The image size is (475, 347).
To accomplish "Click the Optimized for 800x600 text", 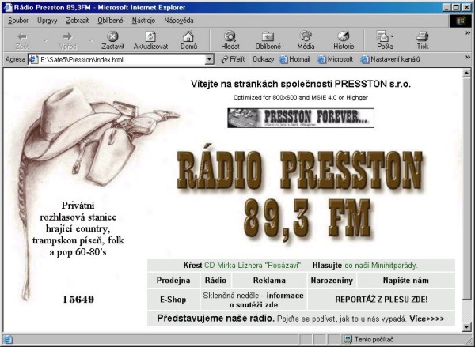I will 301,97.
